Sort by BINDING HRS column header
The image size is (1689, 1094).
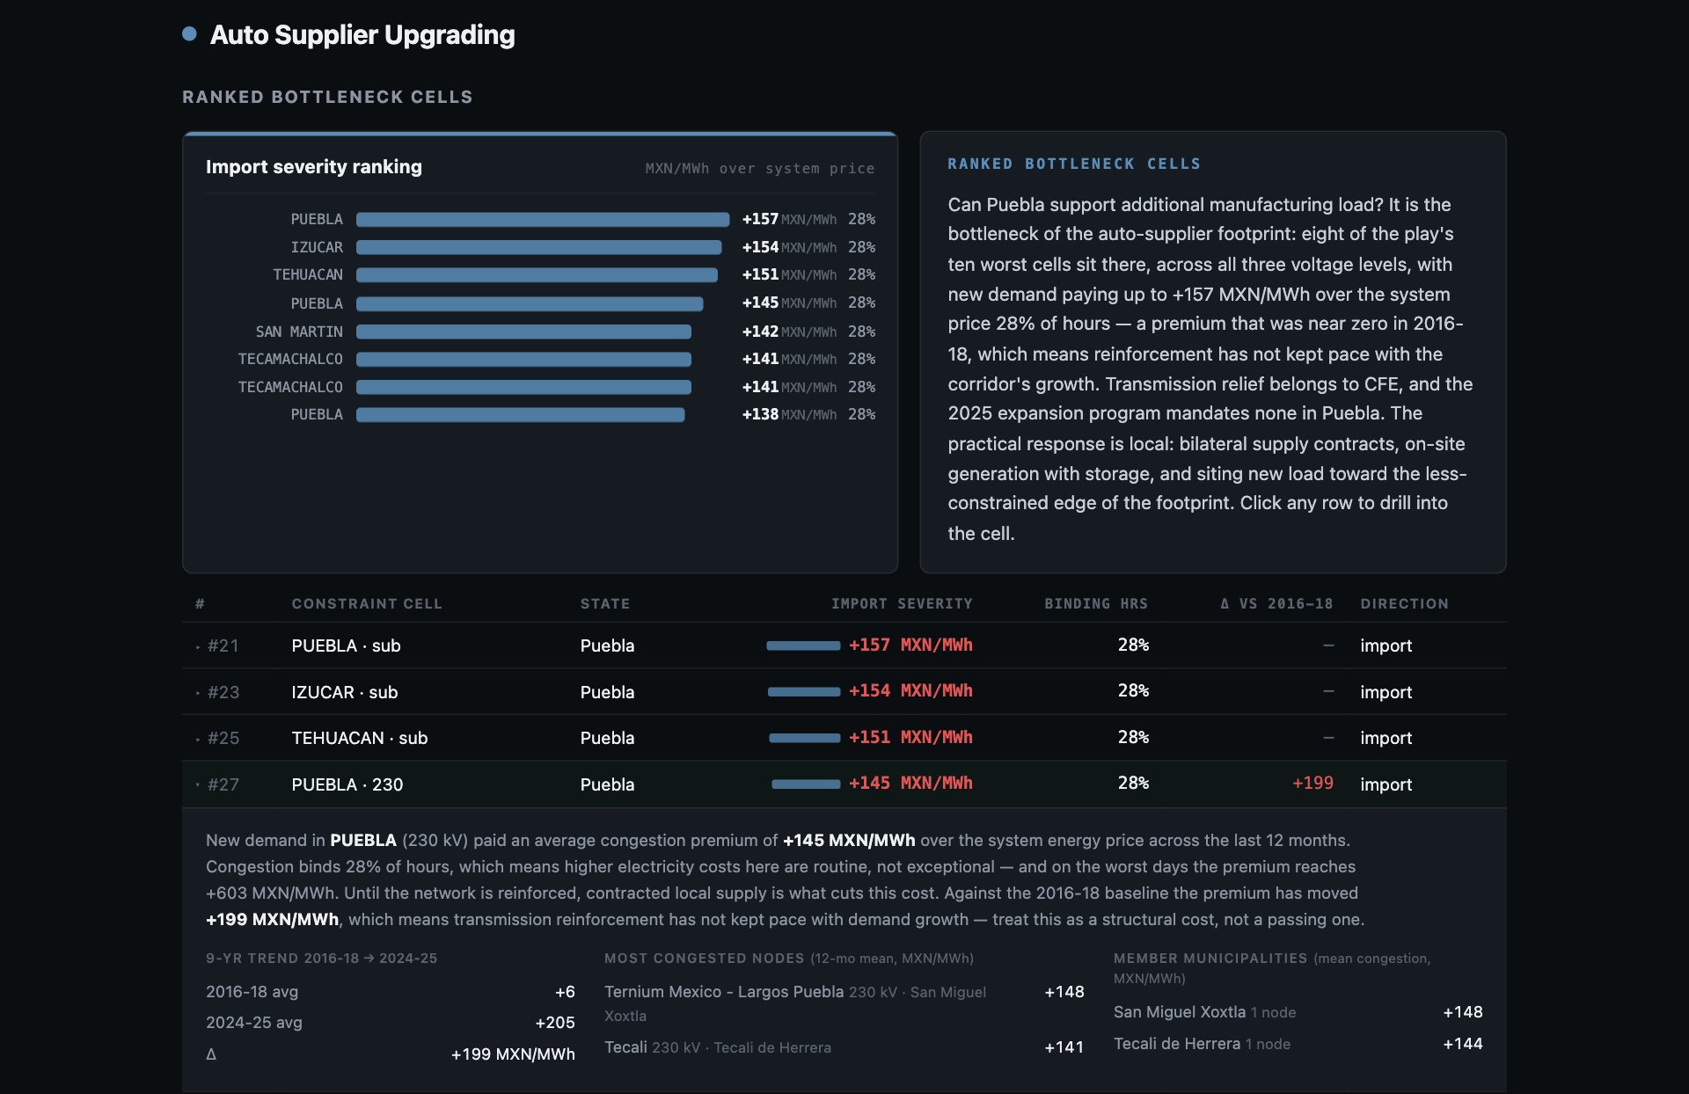point(1096,603)
